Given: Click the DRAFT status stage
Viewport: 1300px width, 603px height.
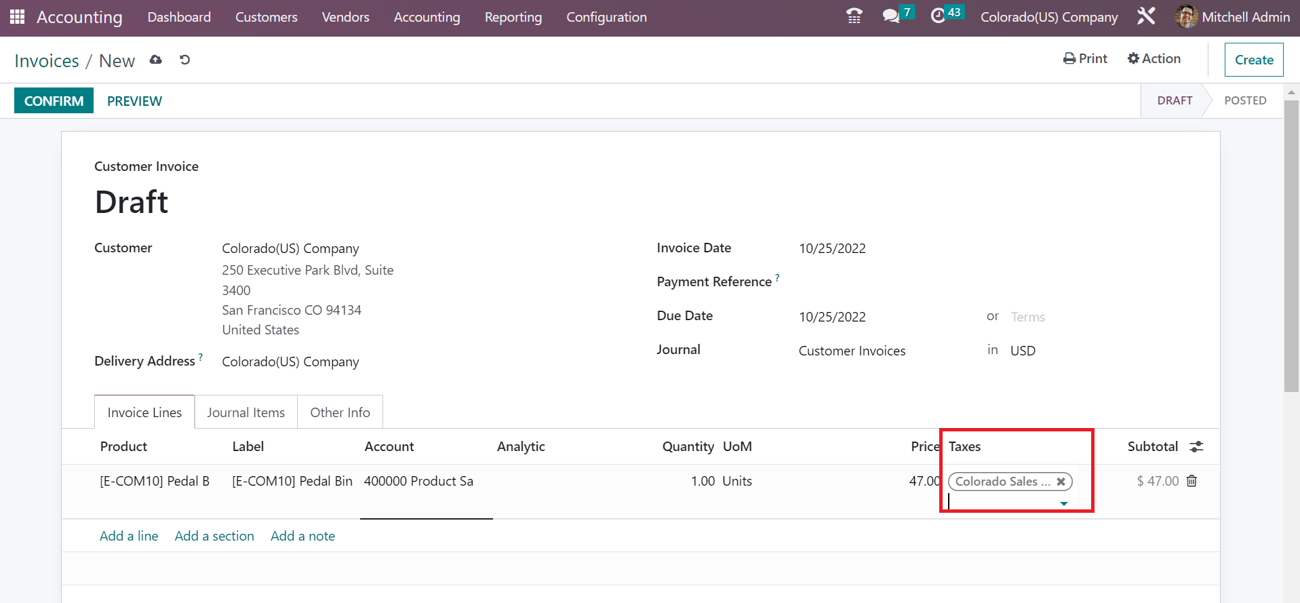Looking at the screenshot, I should point(1175,100).
